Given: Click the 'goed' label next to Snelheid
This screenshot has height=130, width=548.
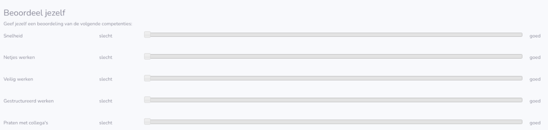Looking at the screenshot, I should 535,36.
